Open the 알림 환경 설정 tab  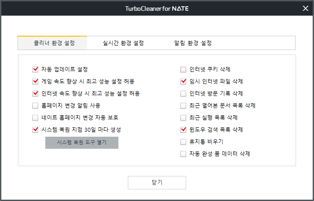(x=193, y=43)
